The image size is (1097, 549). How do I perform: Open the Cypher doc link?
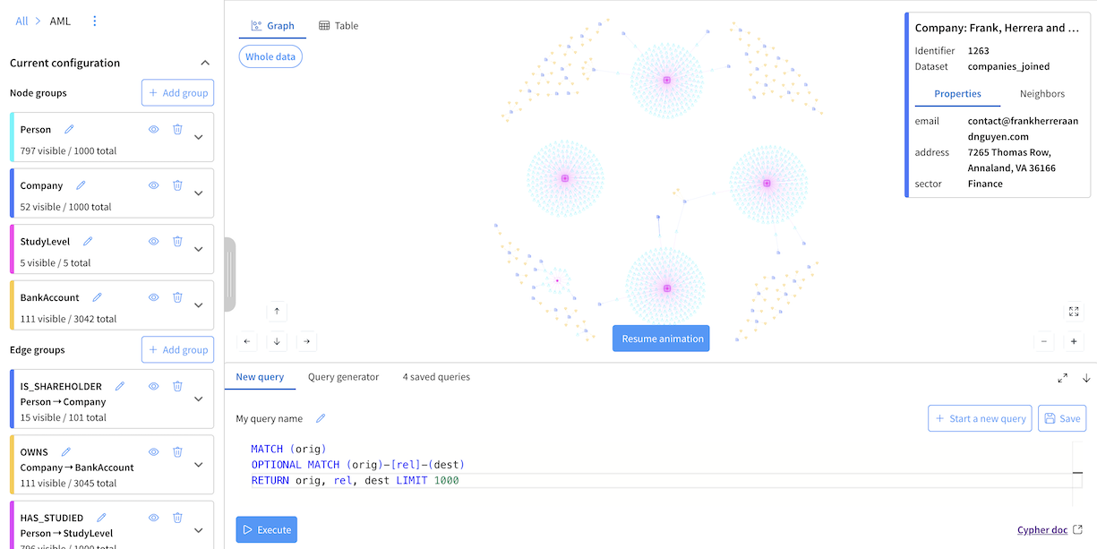(1042, 529)
